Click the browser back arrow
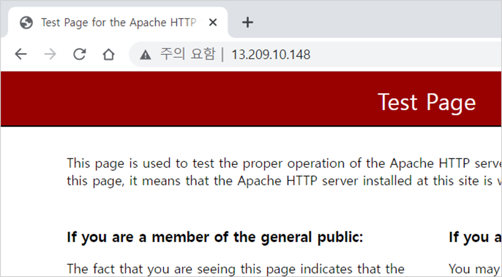Viewport: 502px width, 277px height. 21,54
